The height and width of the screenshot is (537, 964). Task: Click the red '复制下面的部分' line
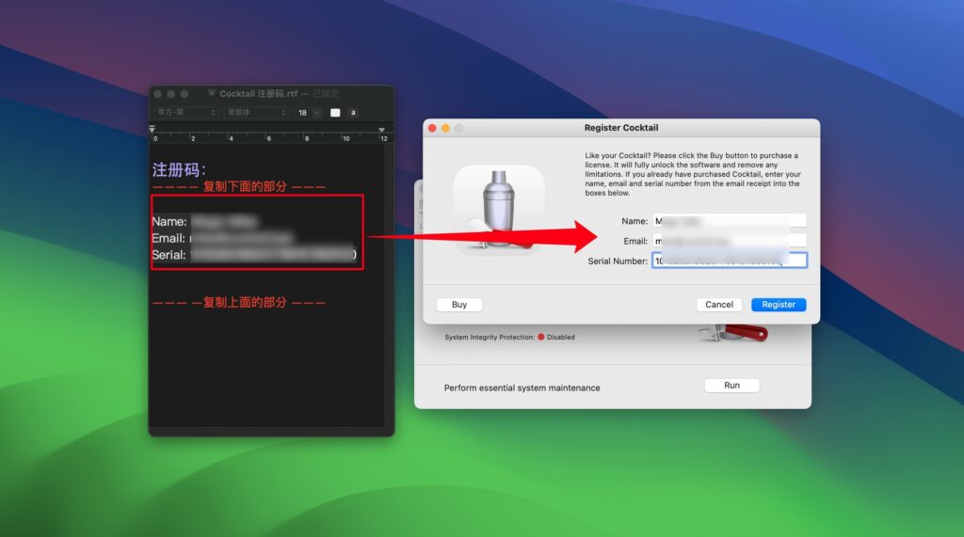coord(239,187)
